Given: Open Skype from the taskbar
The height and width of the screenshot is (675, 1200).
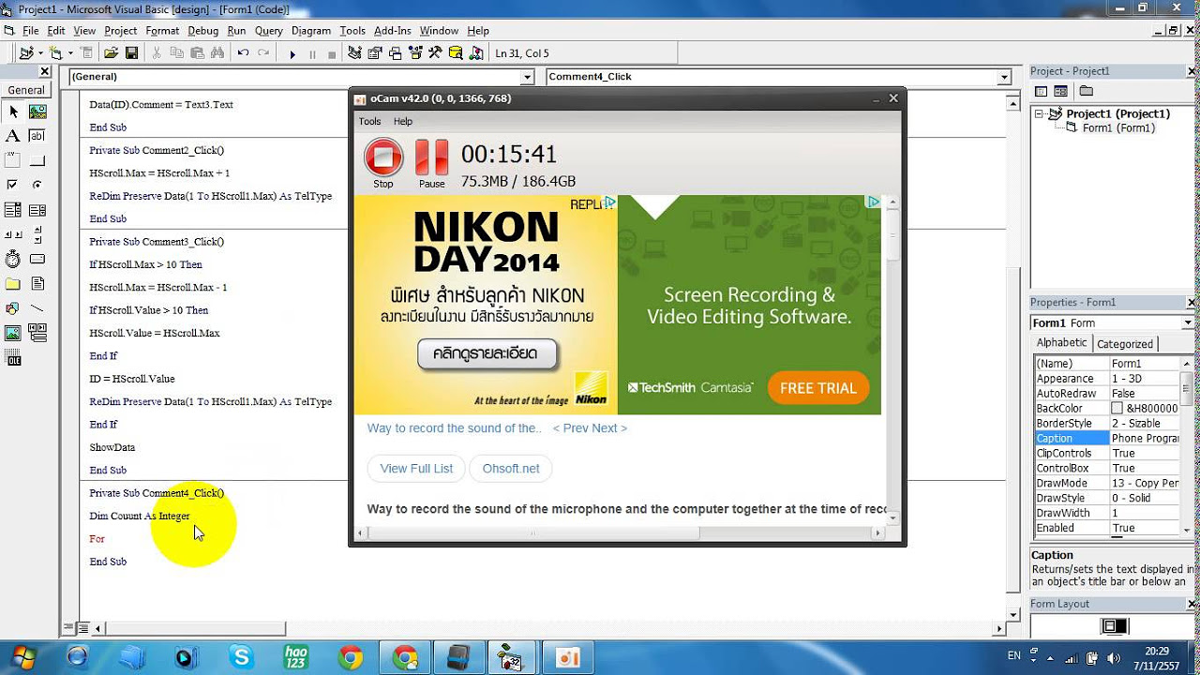Looking at the screenshot, I should 242,657.
